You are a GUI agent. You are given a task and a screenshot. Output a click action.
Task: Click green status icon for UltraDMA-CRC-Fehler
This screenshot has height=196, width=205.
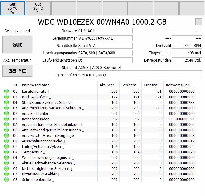click(6, 174)
